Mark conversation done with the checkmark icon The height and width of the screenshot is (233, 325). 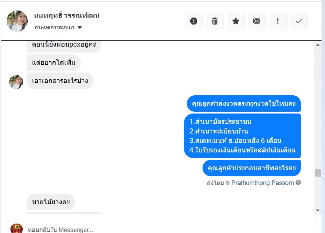click(298, 21)
